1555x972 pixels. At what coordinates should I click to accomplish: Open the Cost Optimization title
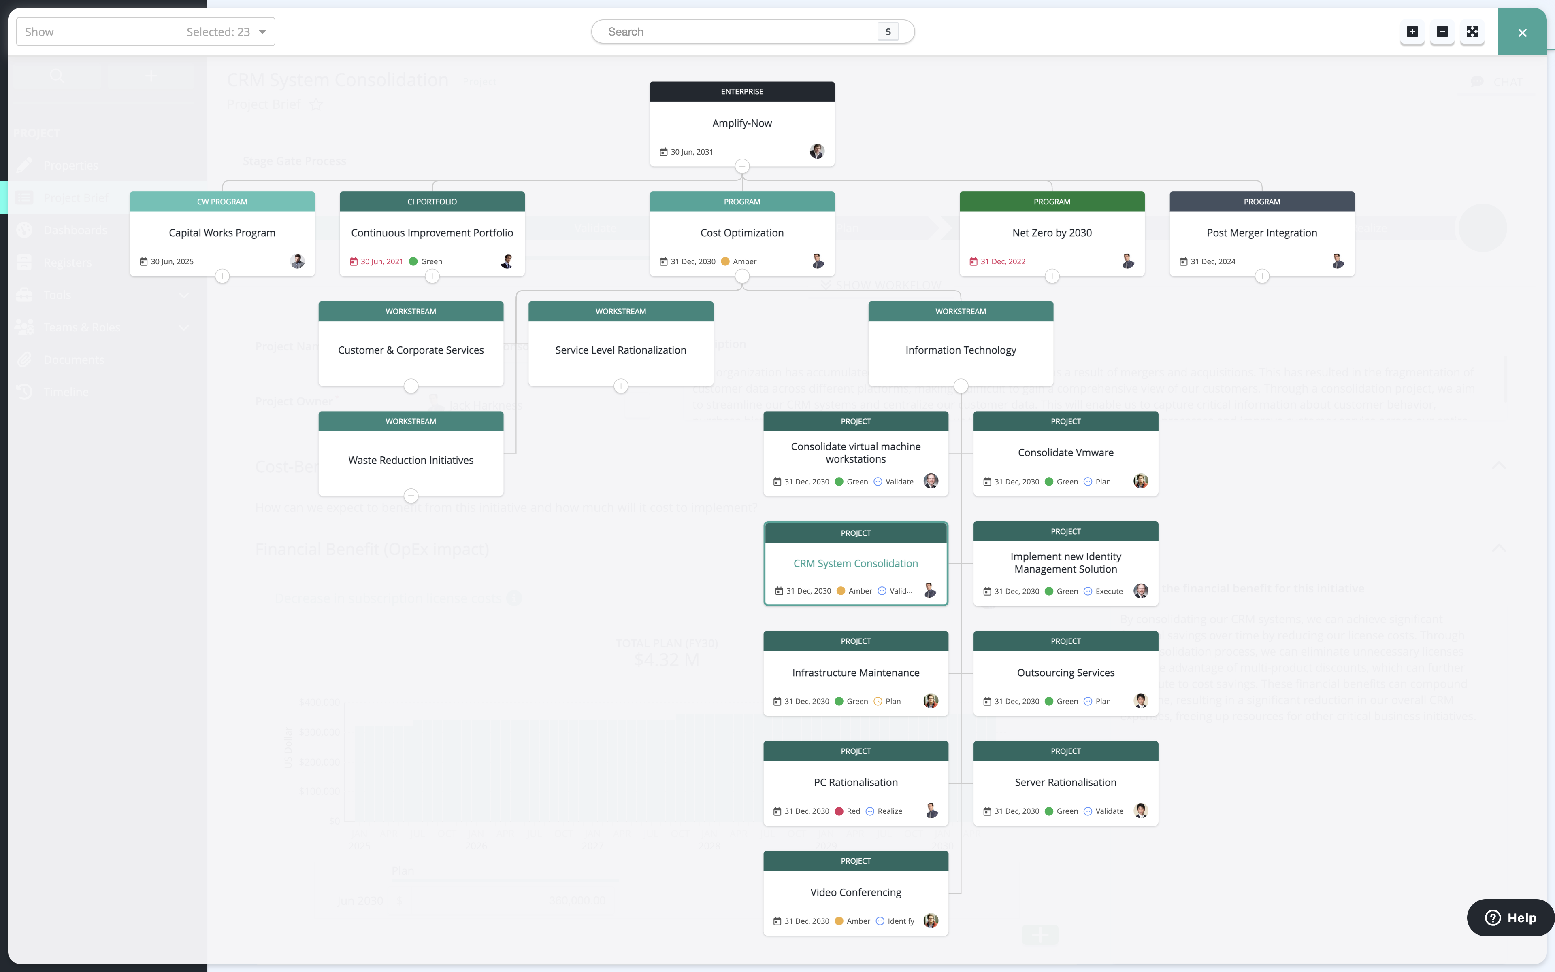[x=742, y=233]
